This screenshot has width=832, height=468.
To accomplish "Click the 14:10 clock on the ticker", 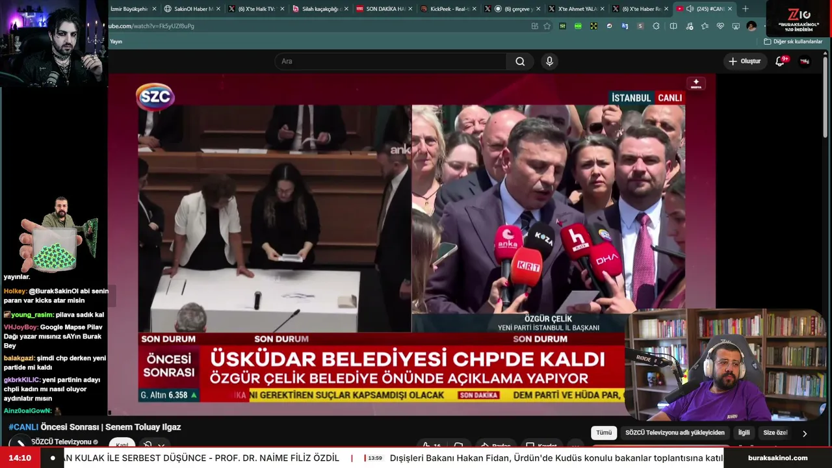I will click(20, 458).
